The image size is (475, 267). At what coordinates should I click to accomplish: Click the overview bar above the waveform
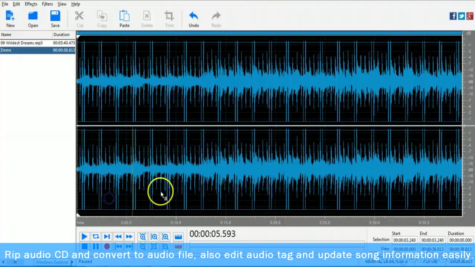pos(269,33)
